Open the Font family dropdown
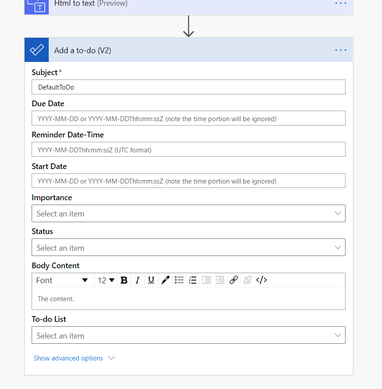Viewport: 382px width, 389px height. pos(62,280)
